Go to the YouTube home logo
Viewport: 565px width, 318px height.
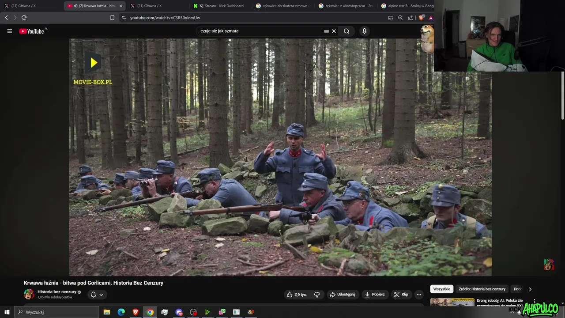pos(32,31)
